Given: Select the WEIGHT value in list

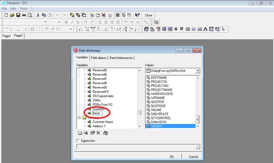Looking at the screenshot, I should [x=170, y=126].
